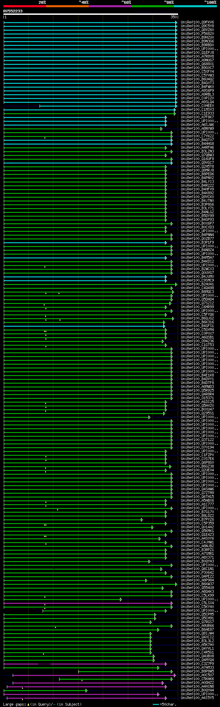Open hit UniRef100_A7R8V8
The width and height of the screenshot is (220, 707).
tap(197, 57)
